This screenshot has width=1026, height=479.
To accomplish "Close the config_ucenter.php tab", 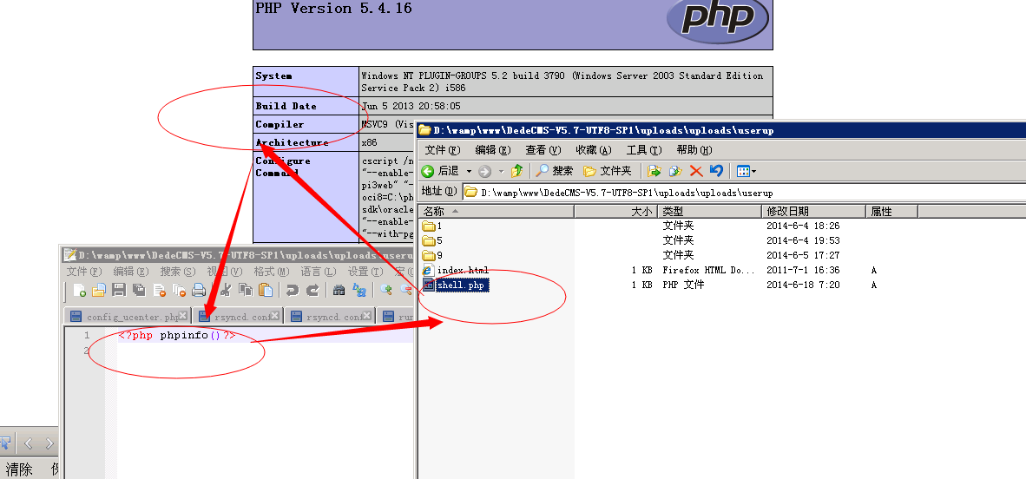I will [x=183, y=315].
